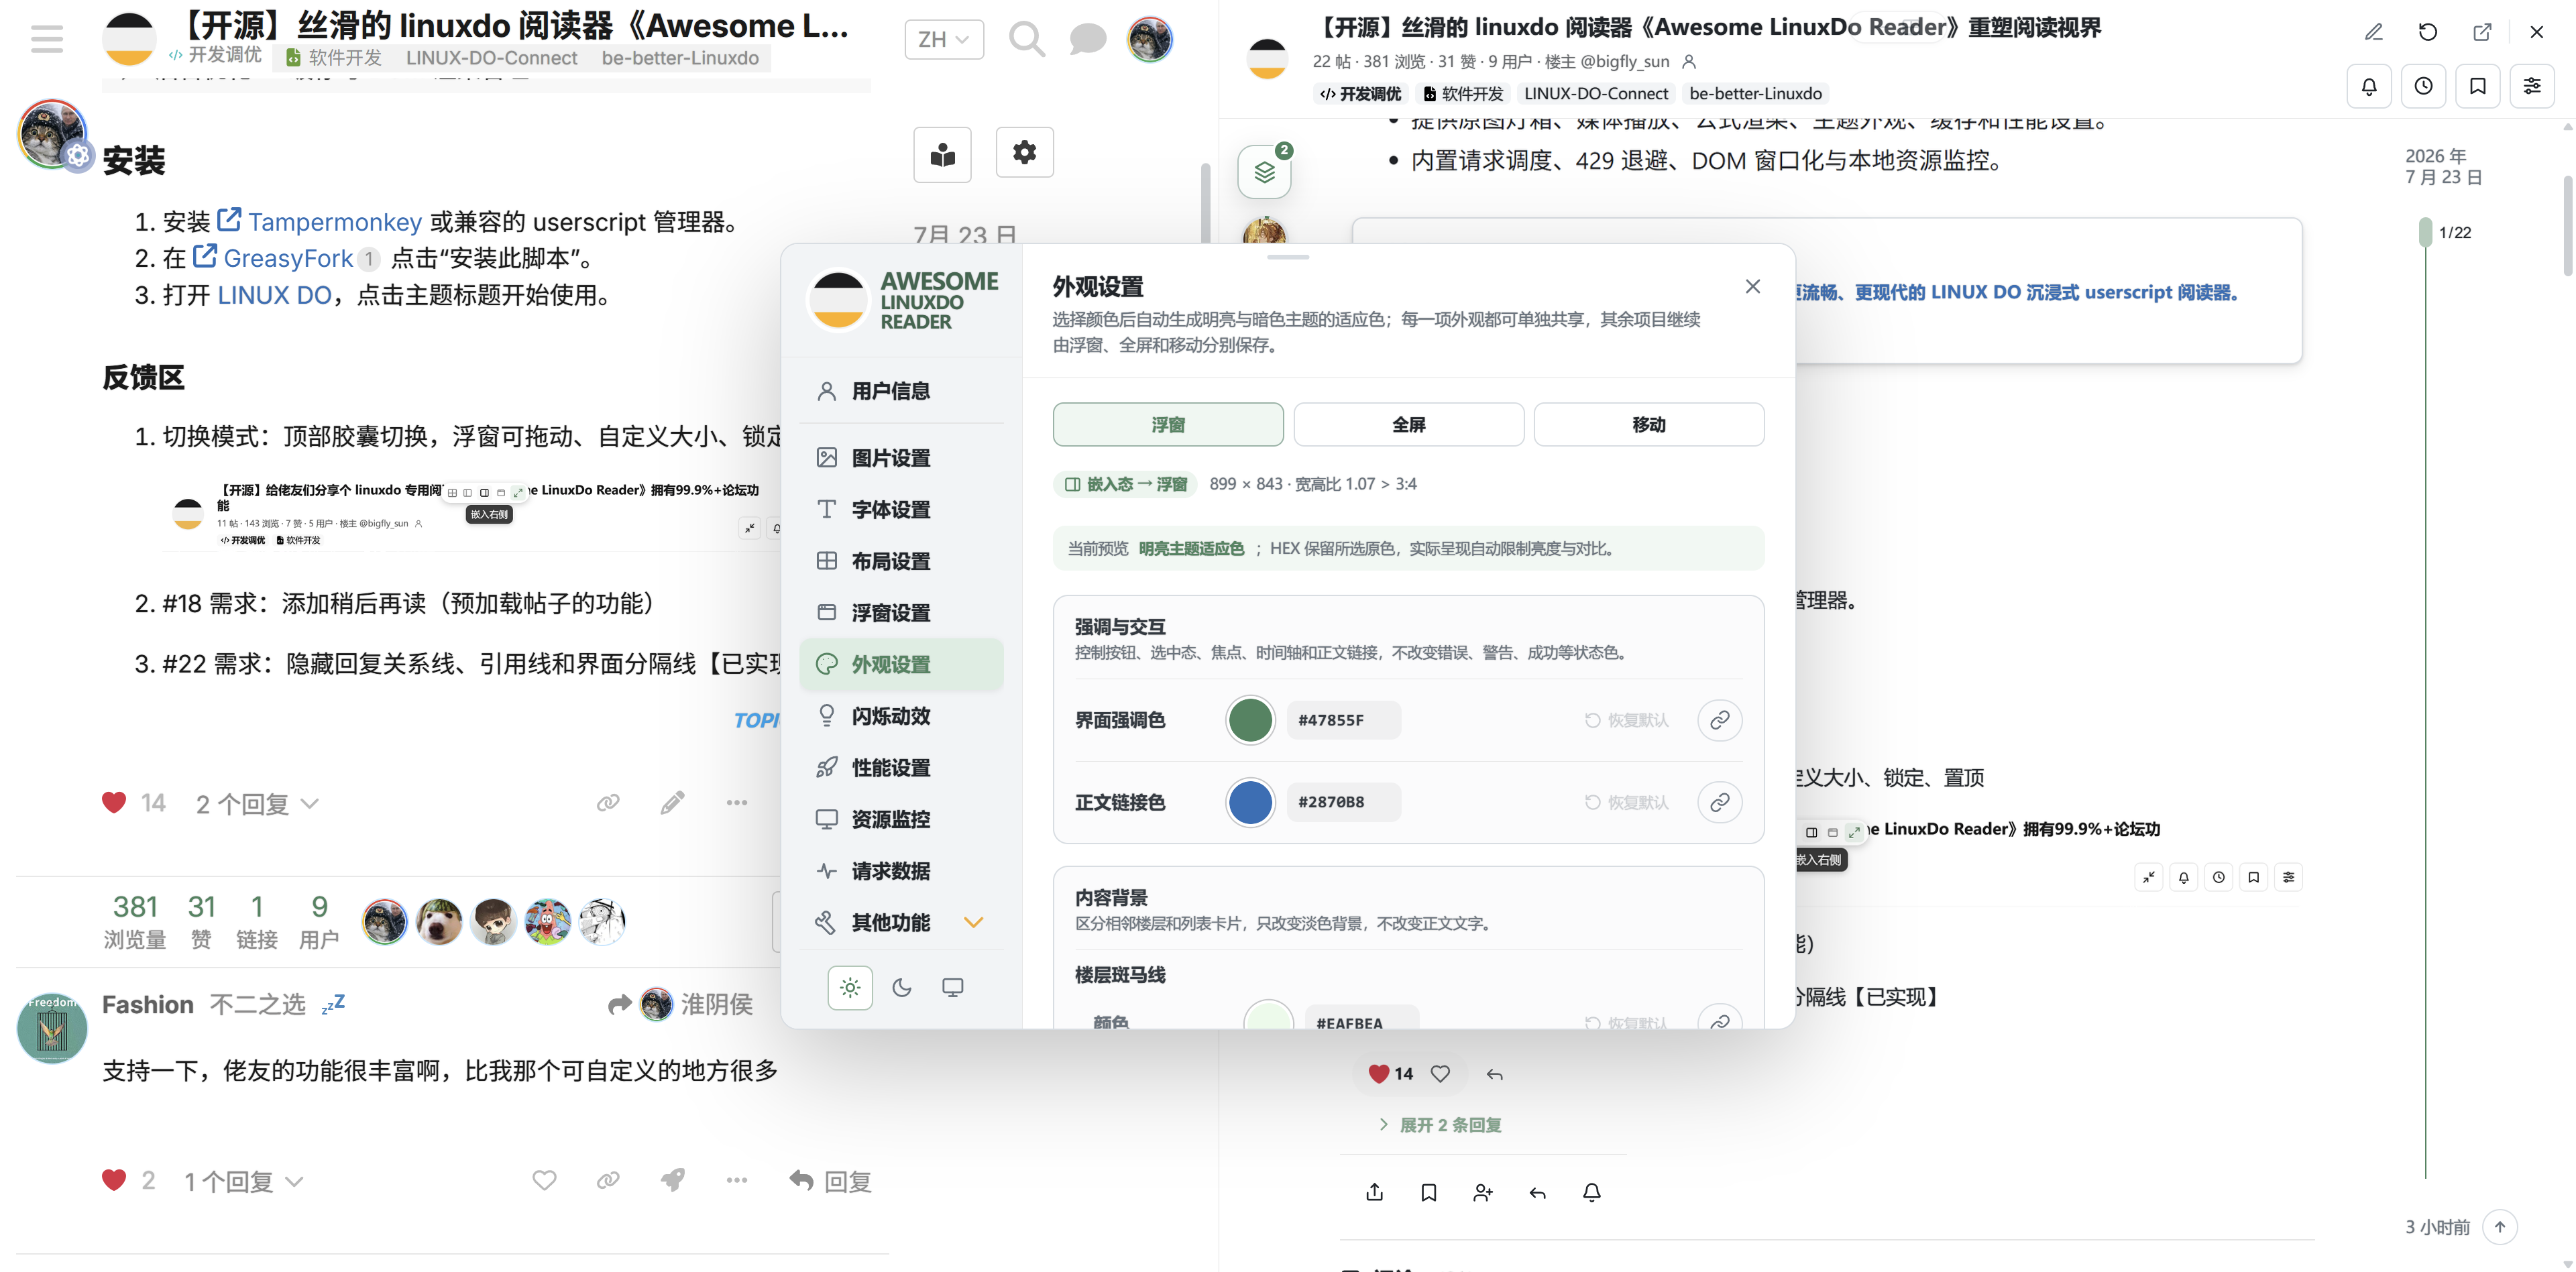Viewport: 2576px width, 1272px height.
Task: Open the gear settings button near post
Action: (x=1024, y=153)
